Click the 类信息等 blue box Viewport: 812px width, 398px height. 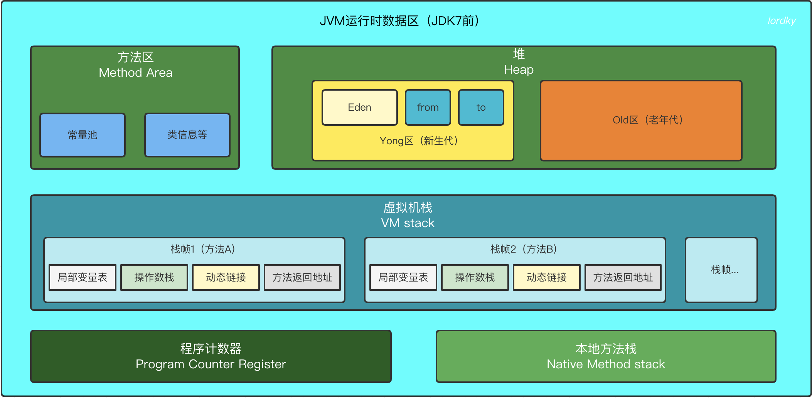pyautogui.click(x=187, y=135)
